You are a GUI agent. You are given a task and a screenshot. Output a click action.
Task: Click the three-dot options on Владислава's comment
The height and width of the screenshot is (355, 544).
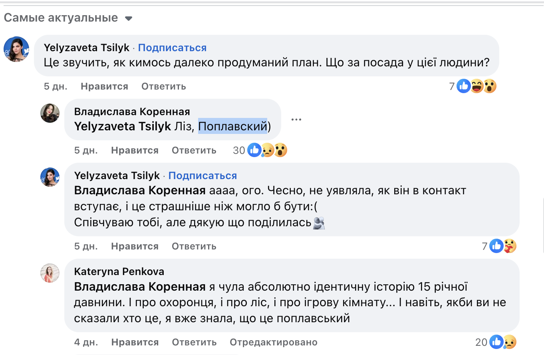click(x=296, y=120)
